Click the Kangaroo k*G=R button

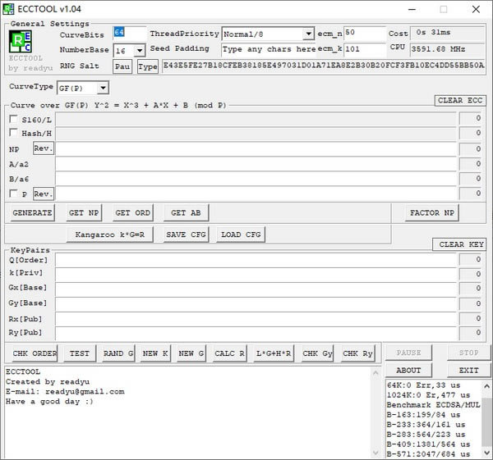(110, 235)
